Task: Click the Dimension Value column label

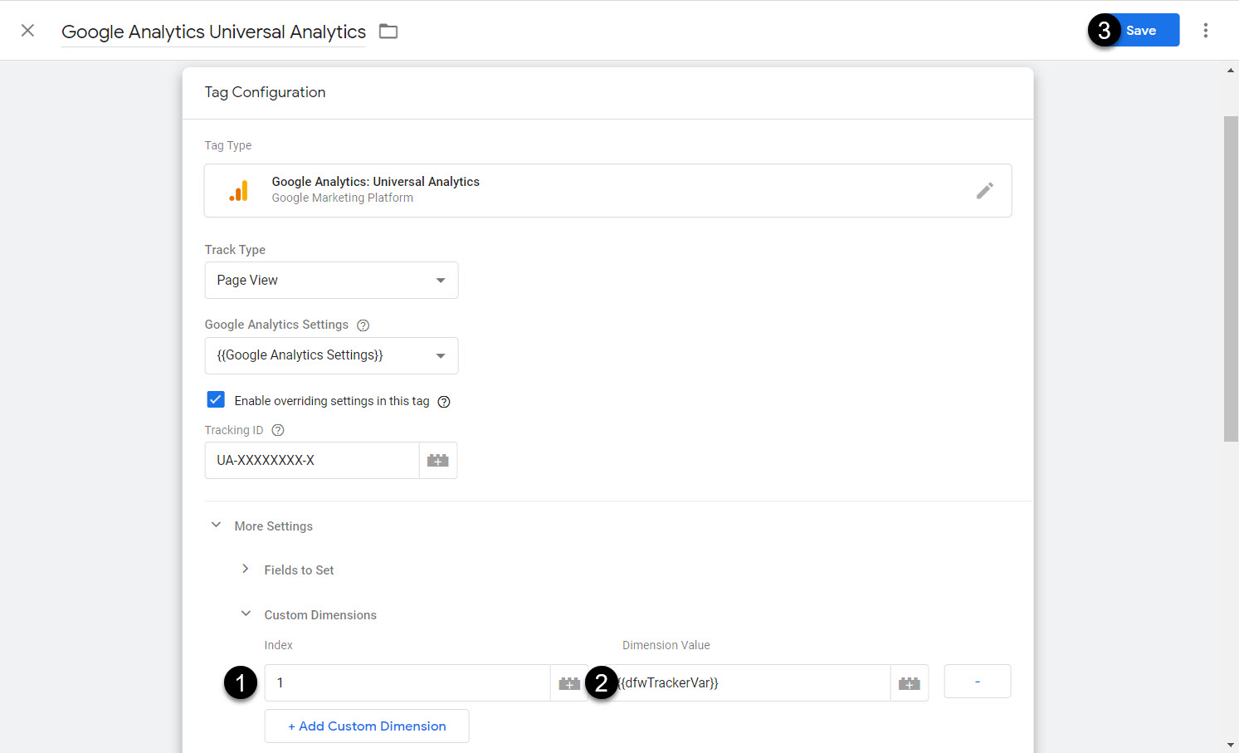Action: [x=666, y=645]
